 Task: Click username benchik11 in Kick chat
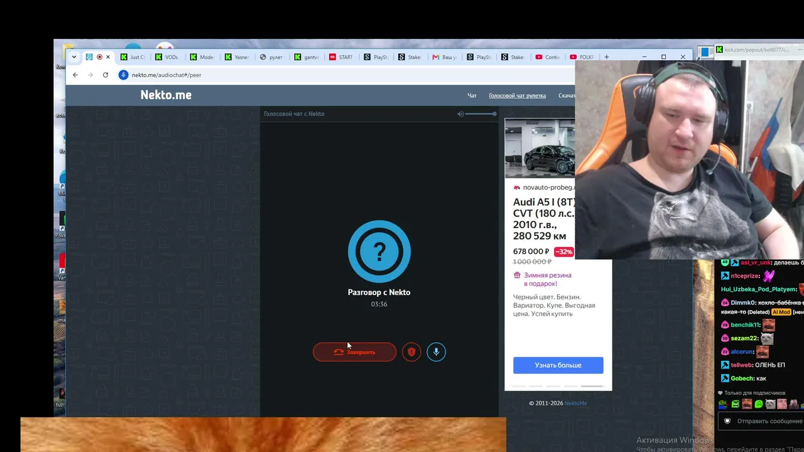pyautogui.click(x=745, y=325)
